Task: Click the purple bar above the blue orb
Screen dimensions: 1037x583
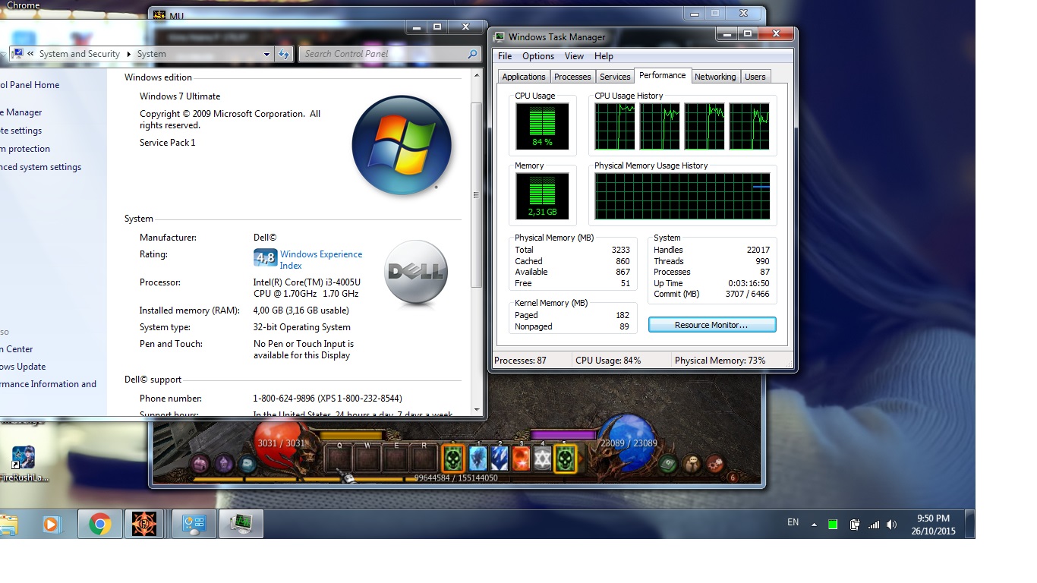Action: pyautogui.click(x=562, y=436)
